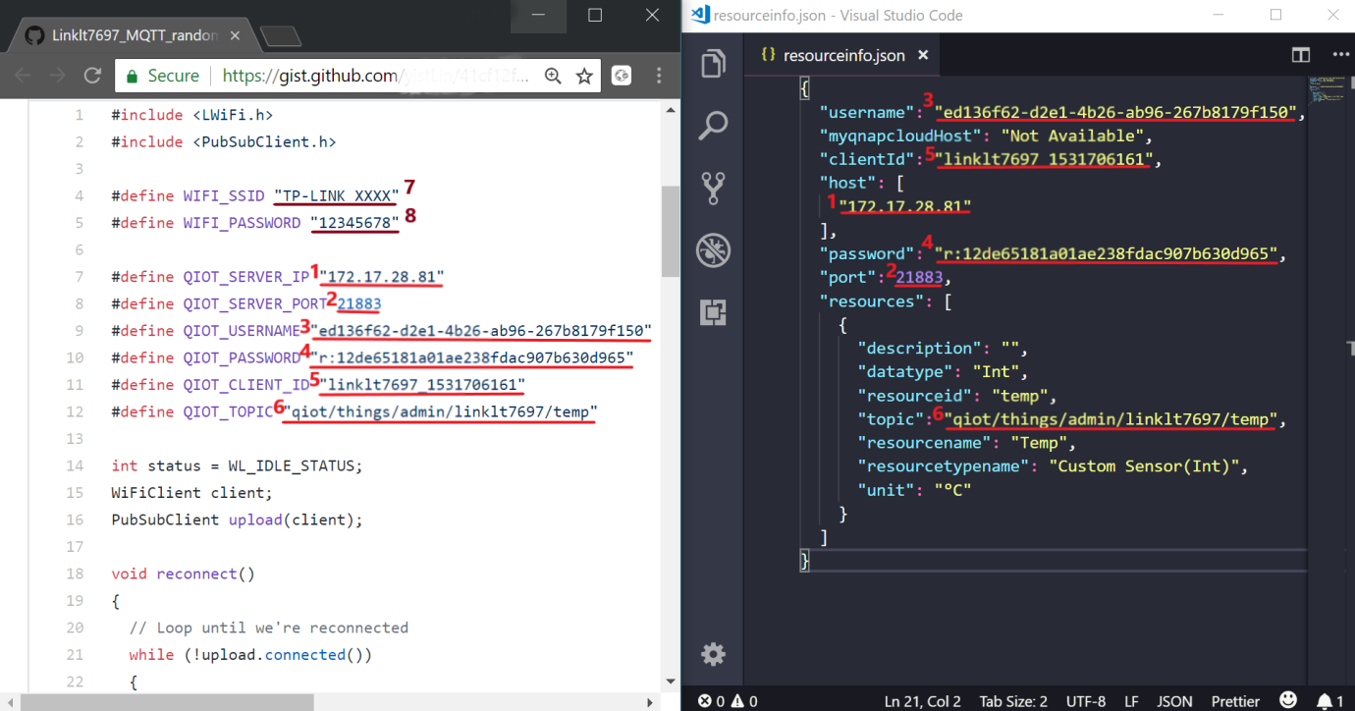Open the Extensions view in VS Code
The image size is (1355, 711).
tap(714, 311)
